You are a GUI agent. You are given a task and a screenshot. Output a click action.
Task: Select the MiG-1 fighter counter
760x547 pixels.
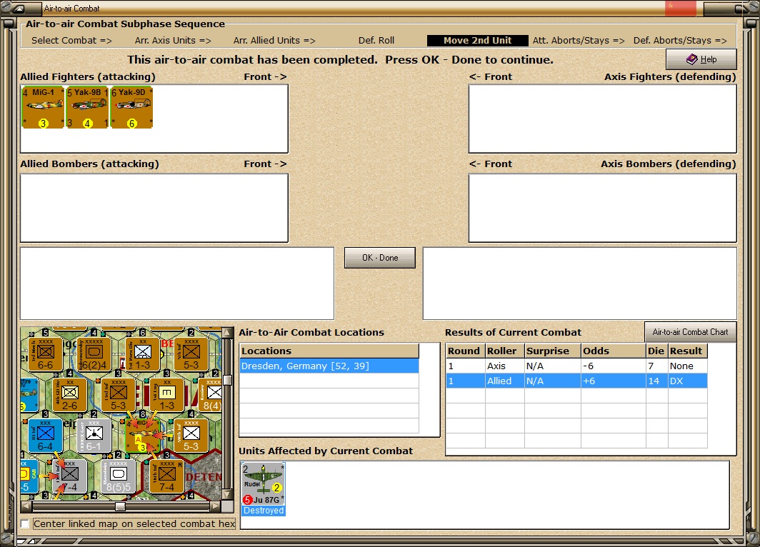pos(43,107)
